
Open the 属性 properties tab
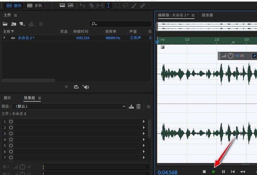(x=7, y=98)
